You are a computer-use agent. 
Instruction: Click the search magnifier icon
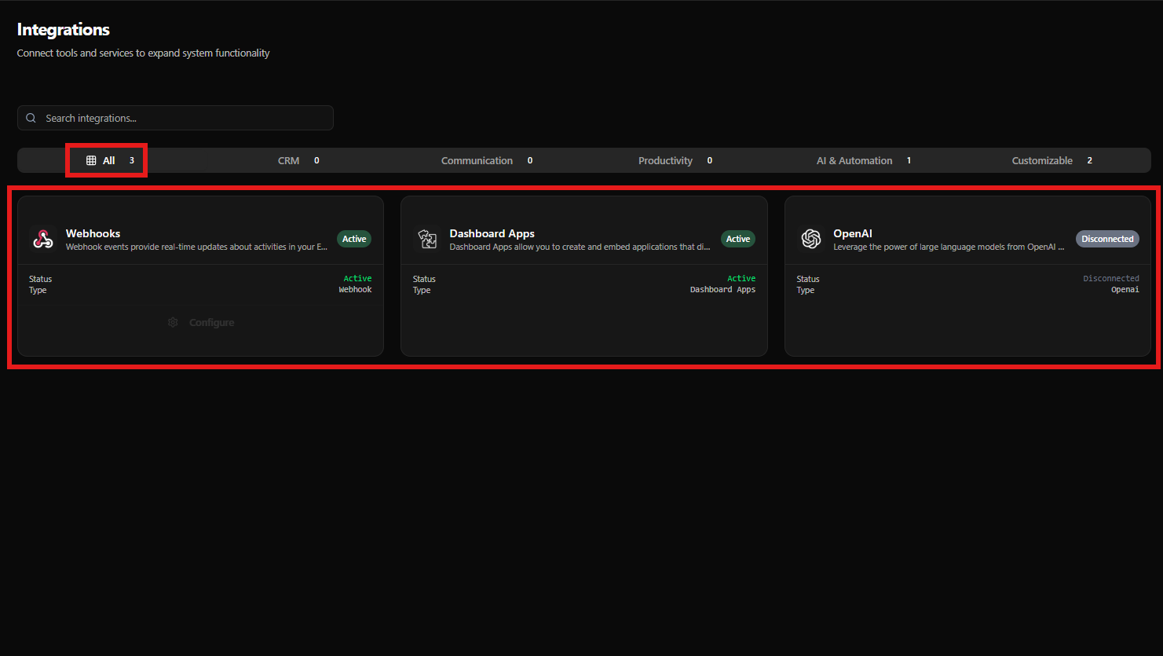tap(31, 118)
